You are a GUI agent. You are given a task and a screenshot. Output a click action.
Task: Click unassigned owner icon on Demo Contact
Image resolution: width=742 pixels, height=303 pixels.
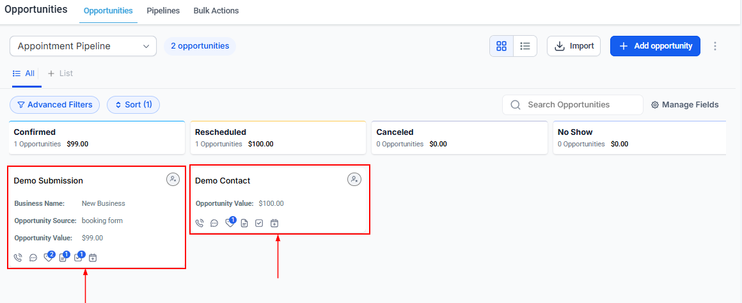tap(354, 179)
